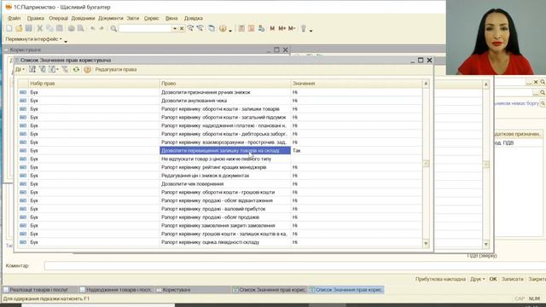The height and width of the screenshot is (307, 546).
Task: Open toolbar options arrow after the lightbulb icon
Action: click(x=311, y=31)
